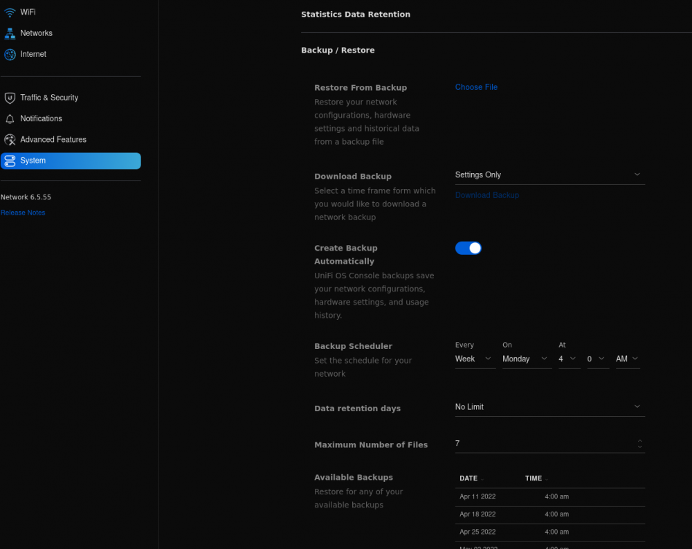Click the Internet globe icon

pos(10,54)
